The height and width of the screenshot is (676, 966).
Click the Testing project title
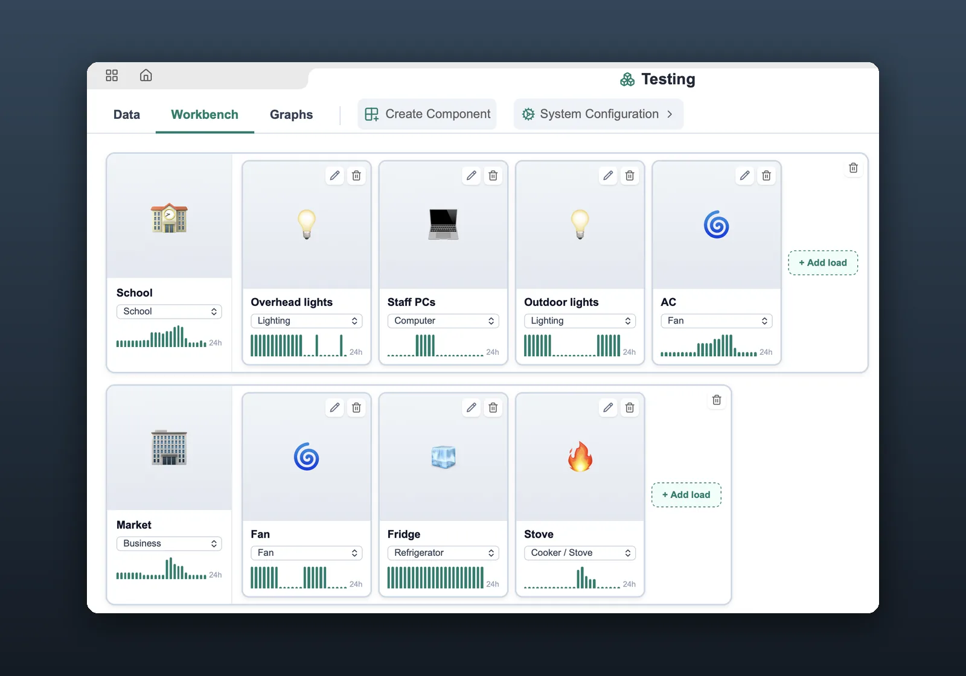pyautogui.click(x=668, y=79)
